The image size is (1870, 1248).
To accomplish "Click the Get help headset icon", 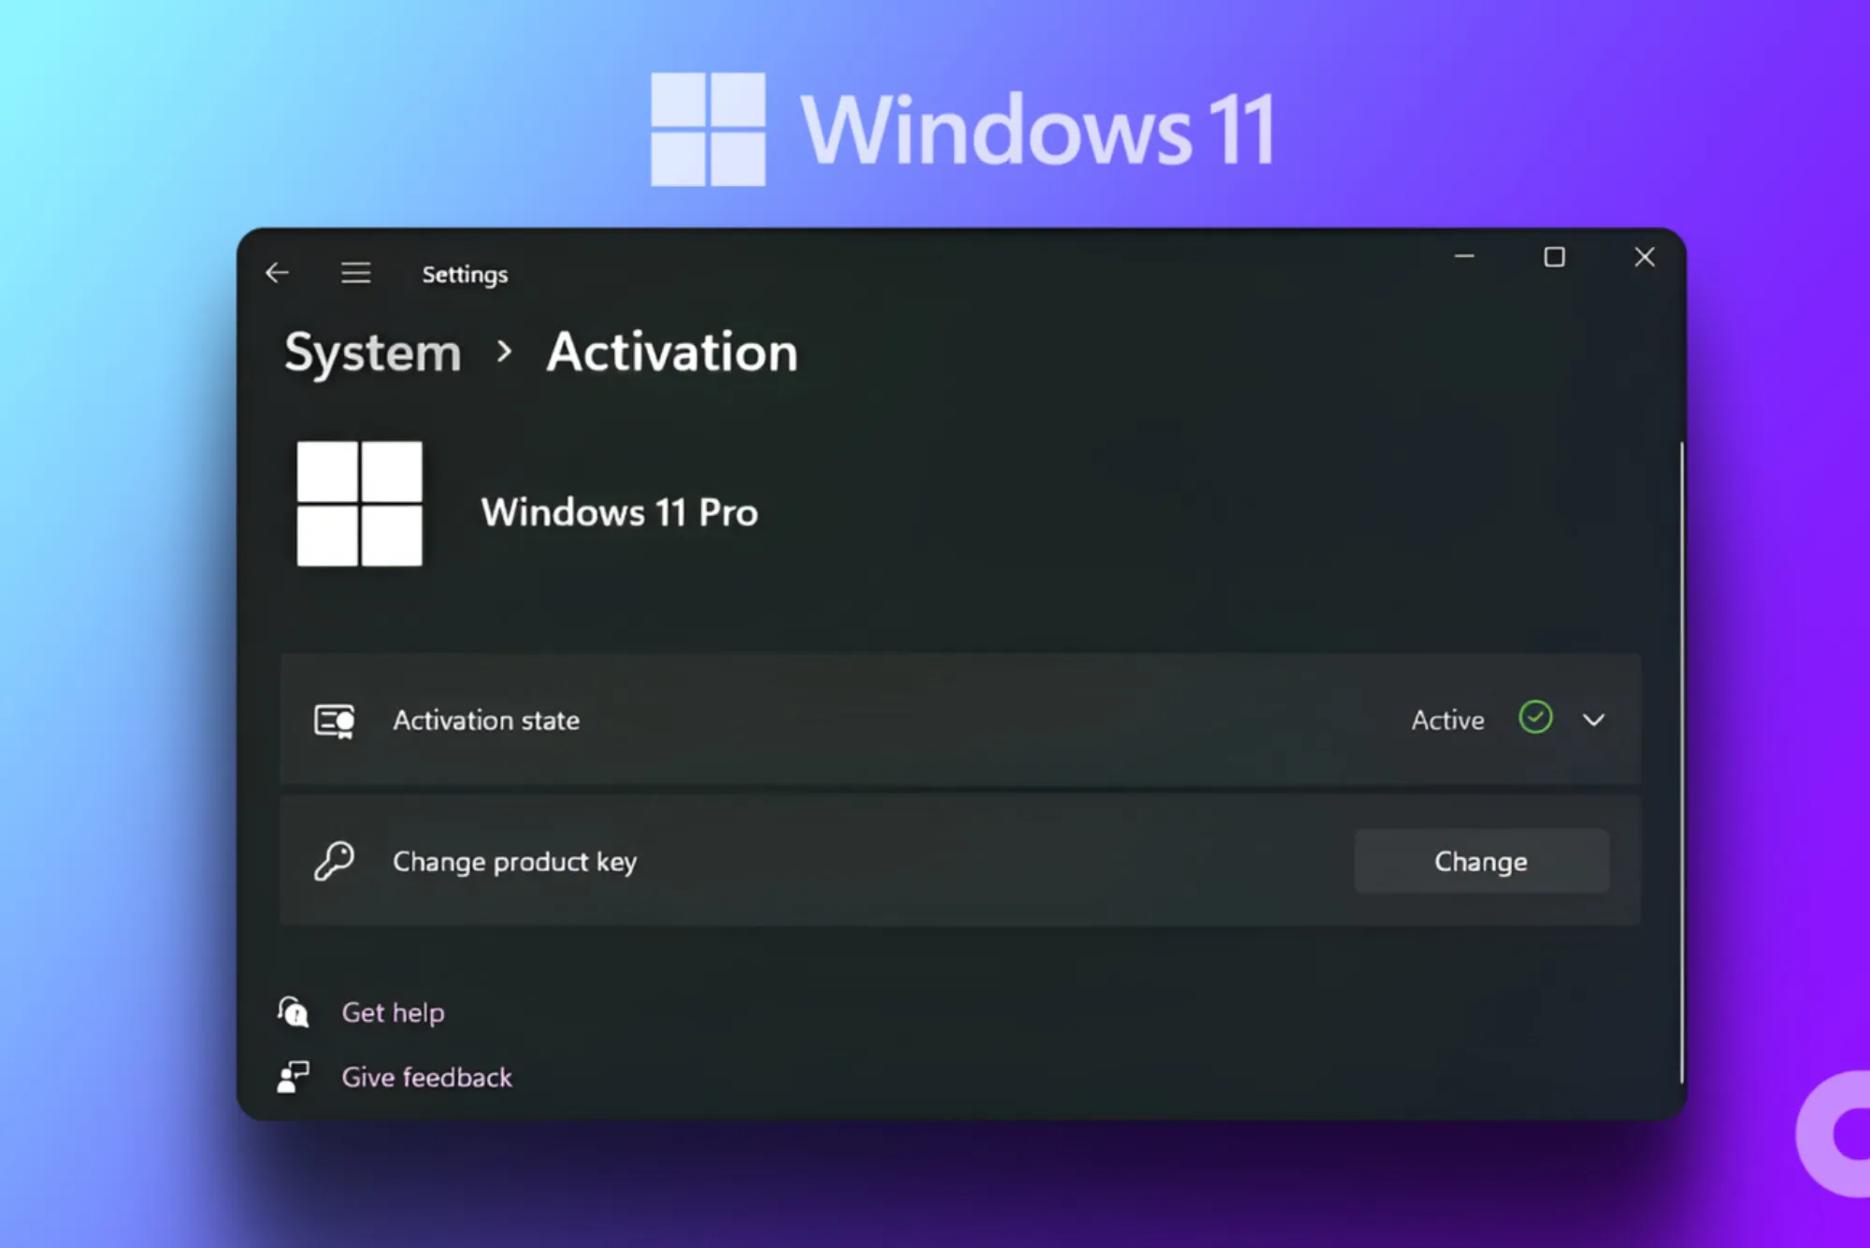I will [299, 1012].
